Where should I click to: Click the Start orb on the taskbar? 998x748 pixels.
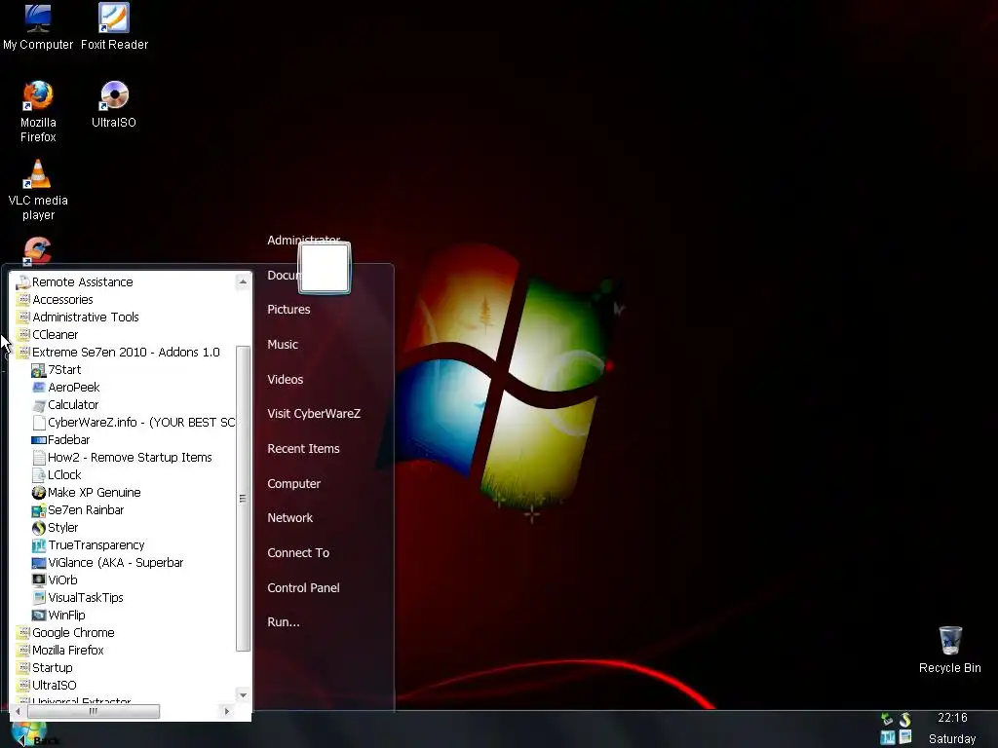(28, 733)
